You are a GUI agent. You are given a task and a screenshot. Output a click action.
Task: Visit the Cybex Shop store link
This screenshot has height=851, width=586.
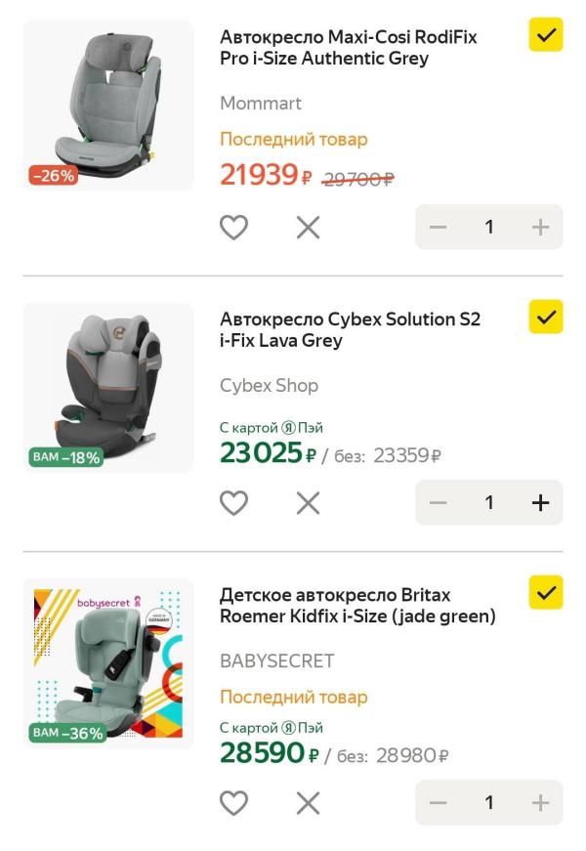pos(269,386)
